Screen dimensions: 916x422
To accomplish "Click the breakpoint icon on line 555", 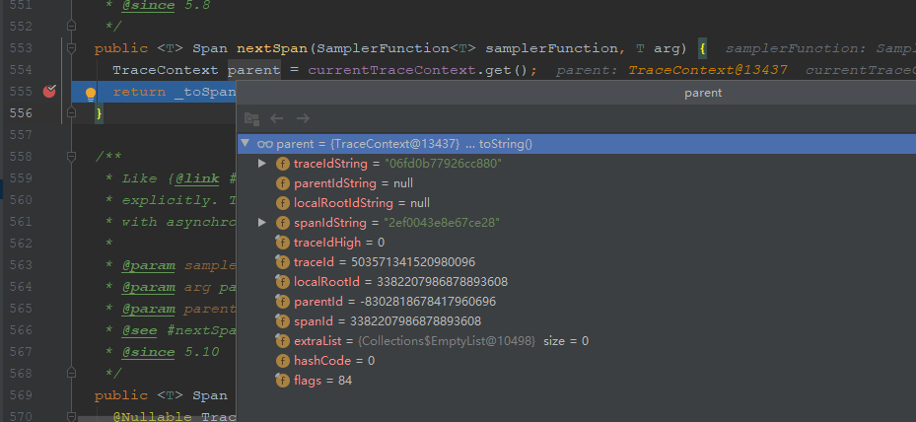I will (x=49, y=91).
